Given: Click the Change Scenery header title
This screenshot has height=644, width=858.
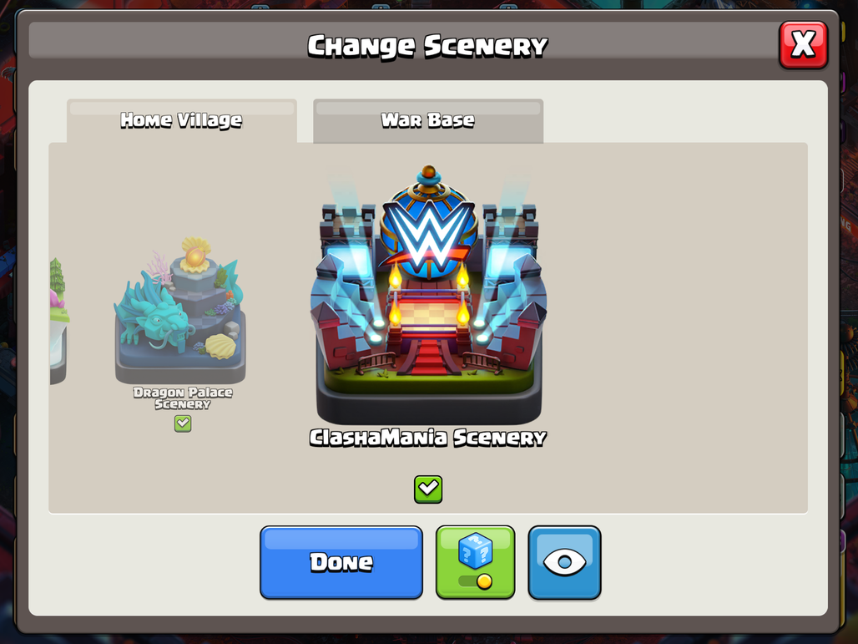Looking at the screenshot, I should tap(427, 46).
